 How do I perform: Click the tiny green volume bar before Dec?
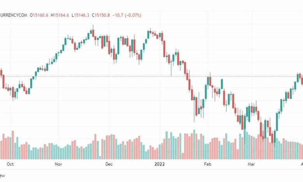(100, 158)
